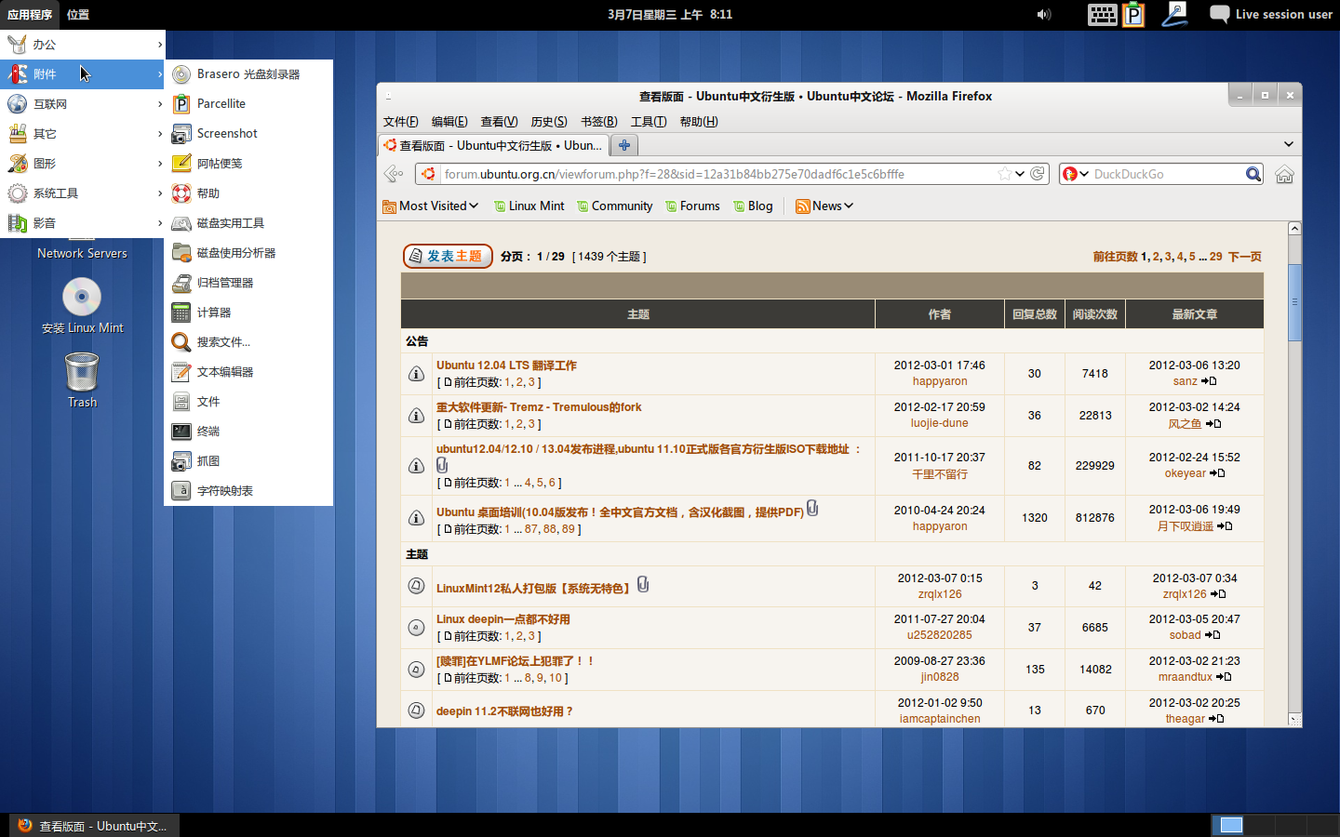Viewport: 1340px width, 837px height.
Task: Open the Trash desktop icon
Action: pyautogui.click(x=82, y=380)
